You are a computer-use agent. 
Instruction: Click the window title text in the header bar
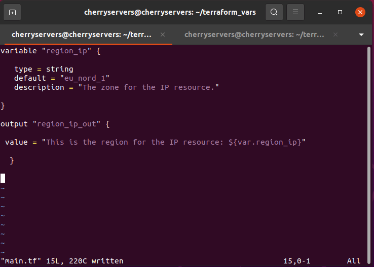click(169, 12)
